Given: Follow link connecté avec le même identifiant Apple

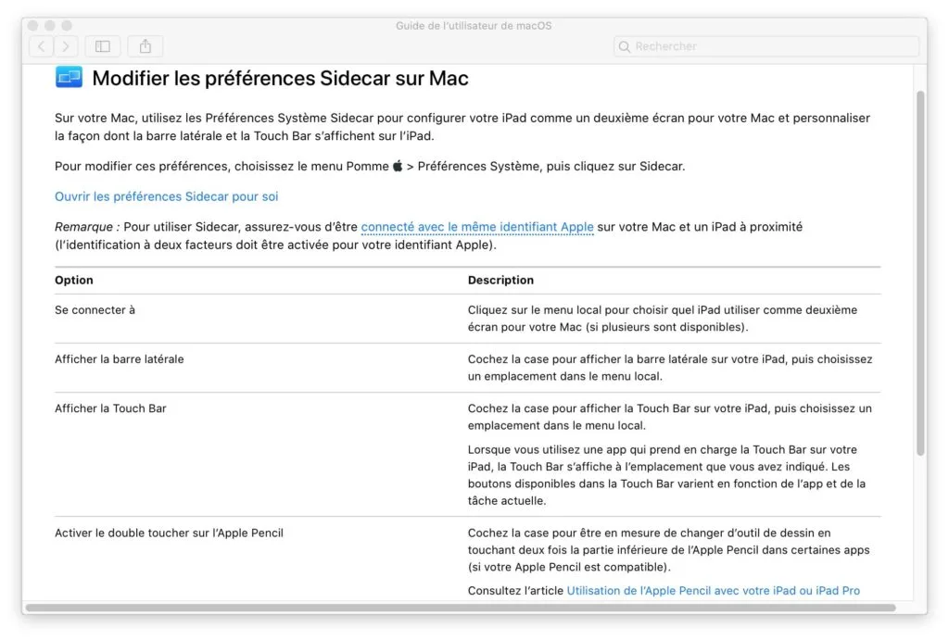Looking at the screenshot, I should 477,227.
